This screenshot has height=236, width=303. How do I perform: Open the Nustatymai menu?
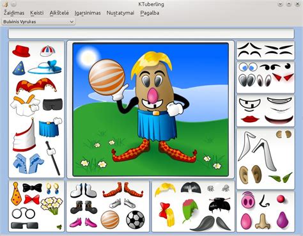point(120,13)
